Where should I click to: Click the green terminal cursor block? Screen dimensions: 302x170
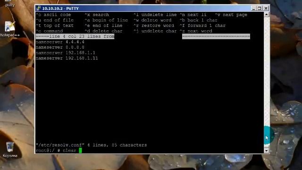pyautogui.click(x=80, y=150)
